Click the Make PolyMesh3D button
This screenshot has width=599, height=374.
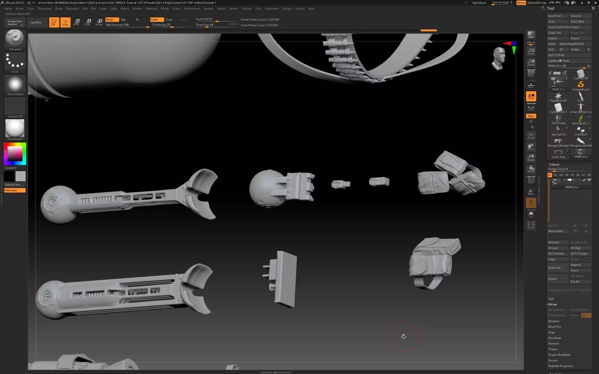[571, 44]
